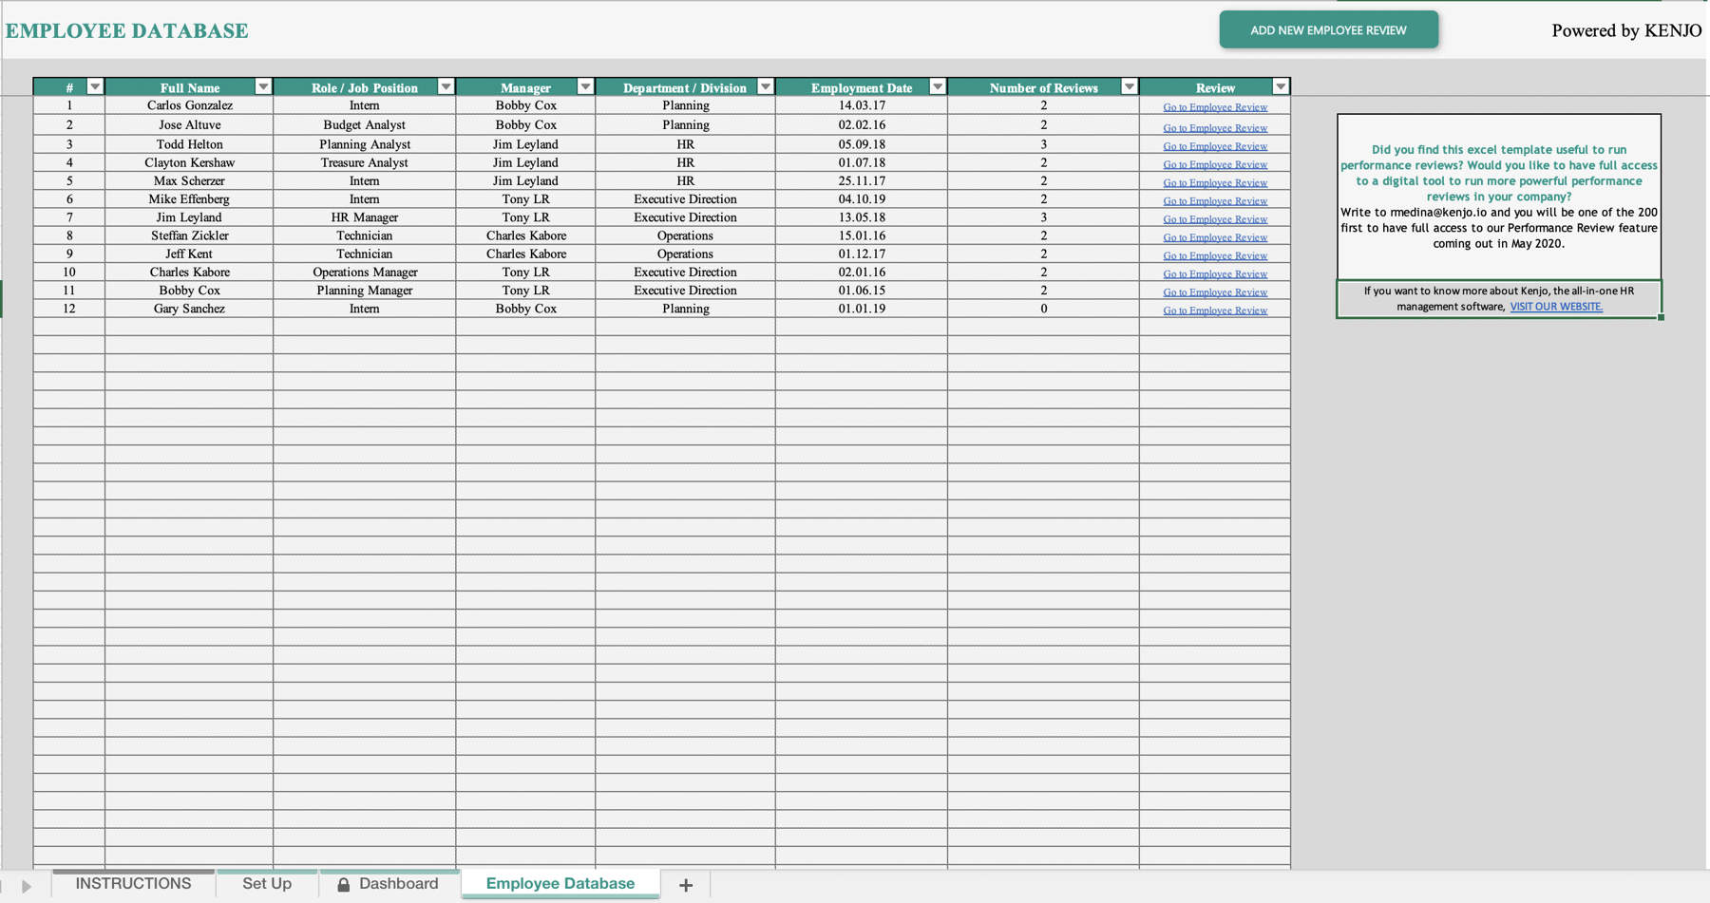This screenshot has width=1710, height=903.
Task: Open the Department / Division filter
Action: click(766, 86)
